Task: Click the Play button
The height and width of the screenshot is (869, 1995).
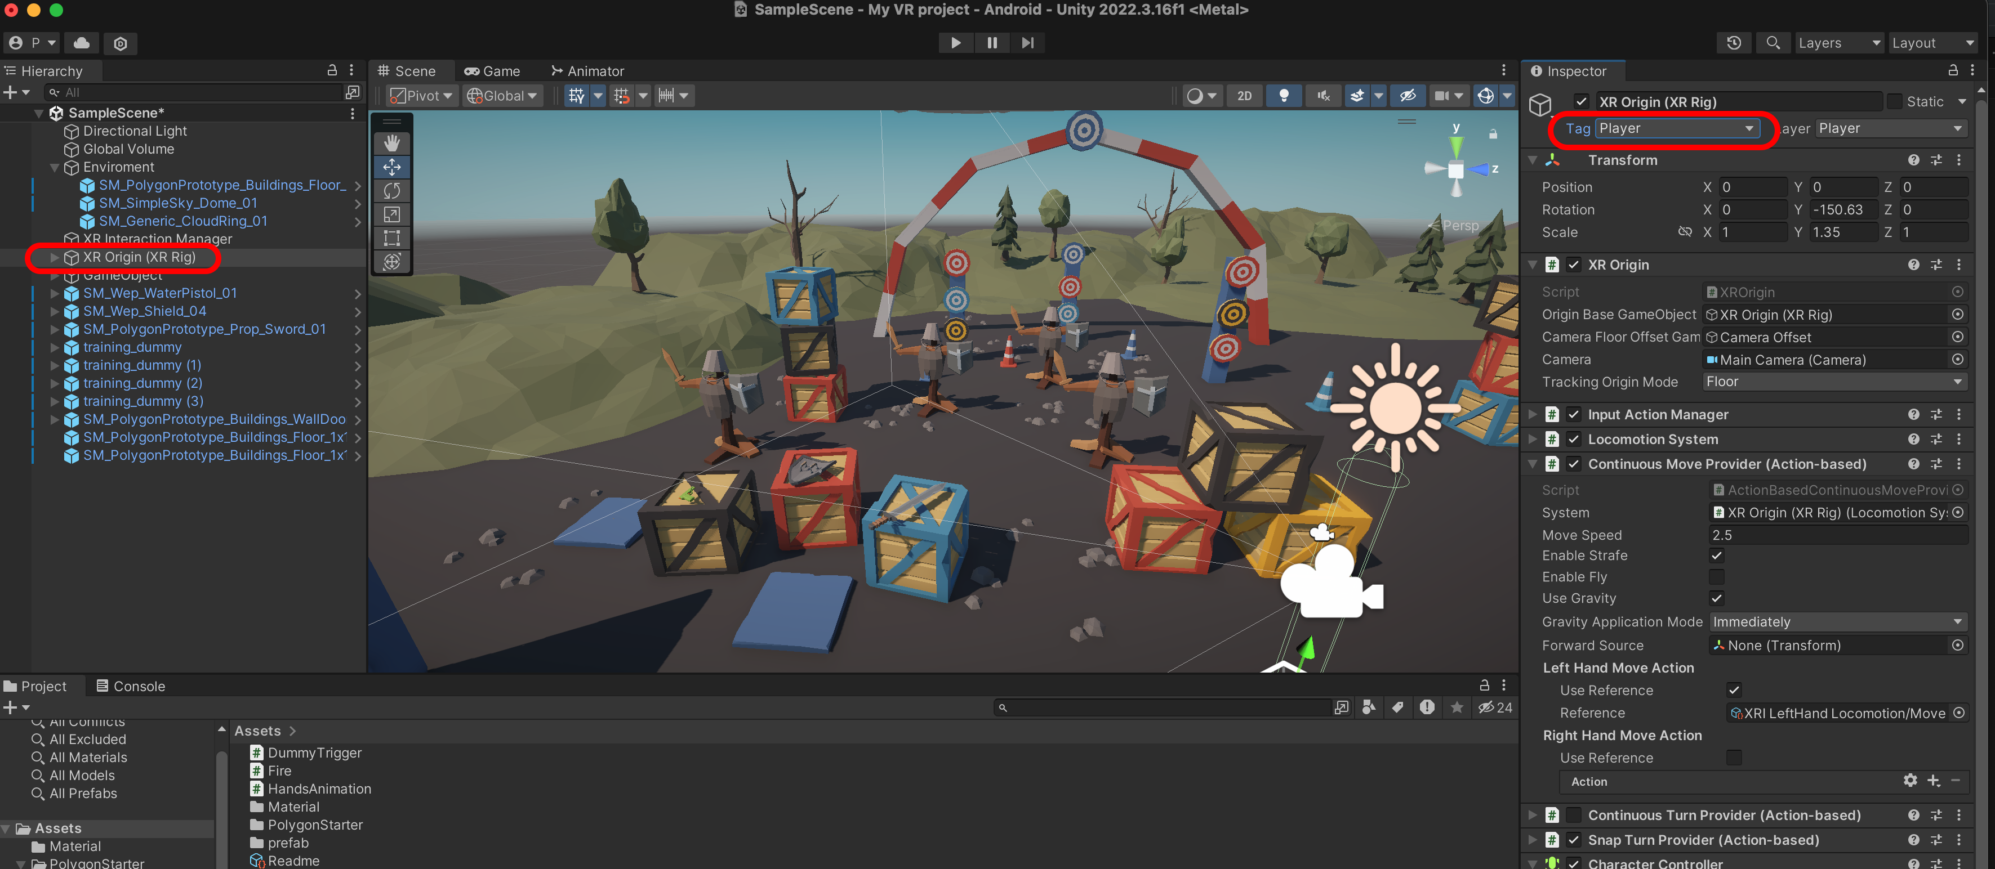Action: coord(956,43)
